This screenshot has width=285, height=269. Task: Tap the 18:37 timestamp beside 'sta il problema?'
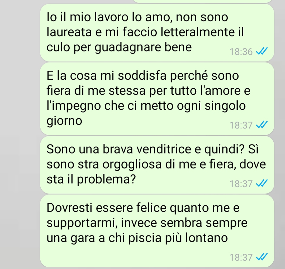click(241, 184)
